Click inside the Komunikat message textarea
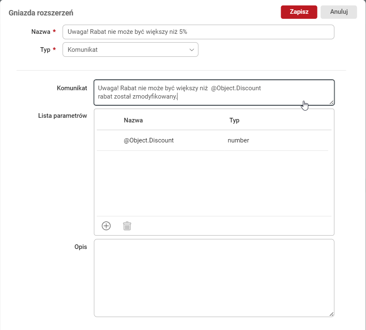The width and height of the screenshot is (366, 330). (214, 92)
